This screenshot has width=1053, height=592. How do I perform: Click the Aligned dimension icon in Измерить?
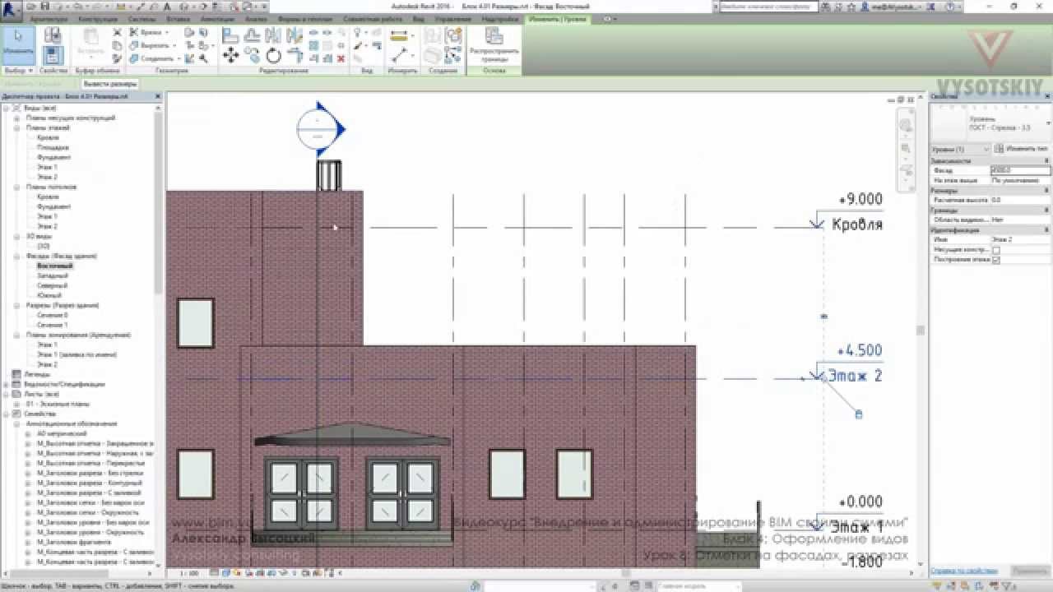click(x=401, y=36)
